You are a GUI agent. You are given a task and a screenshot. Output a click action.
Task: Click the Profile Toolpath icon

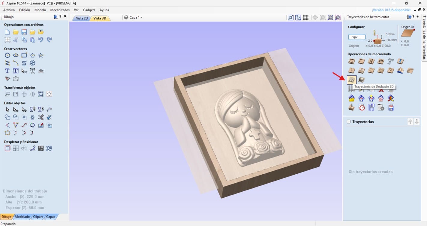click(352, 61)
